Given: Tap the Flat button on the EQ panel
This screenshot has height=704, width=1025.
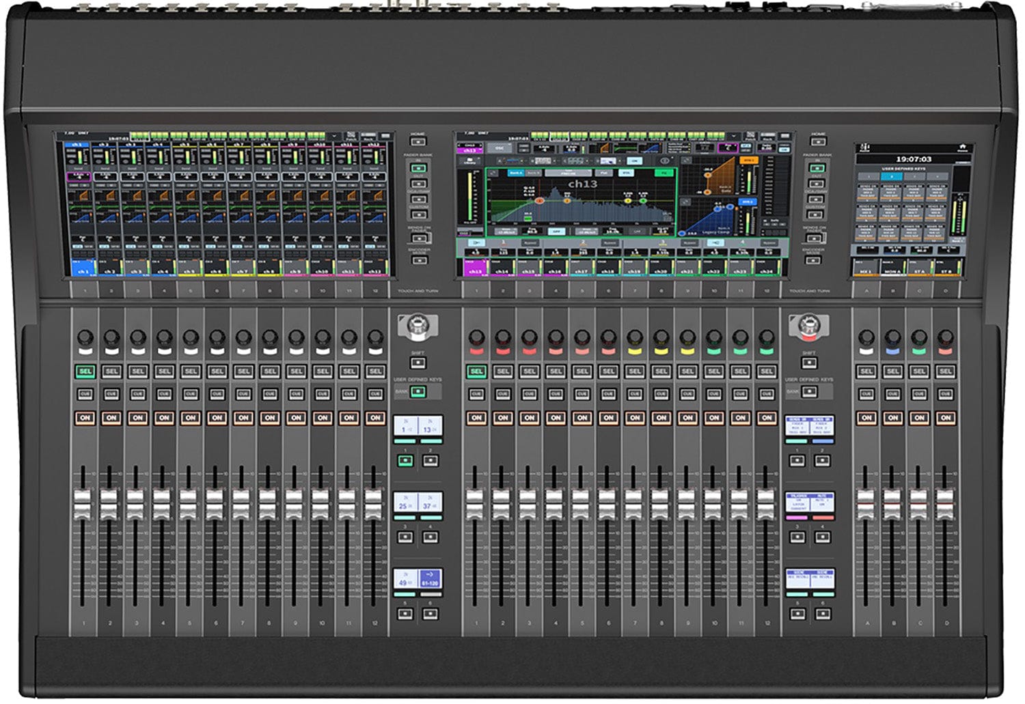Looking at the screenshot, I should pyautogui.click(x=603, y=173).
